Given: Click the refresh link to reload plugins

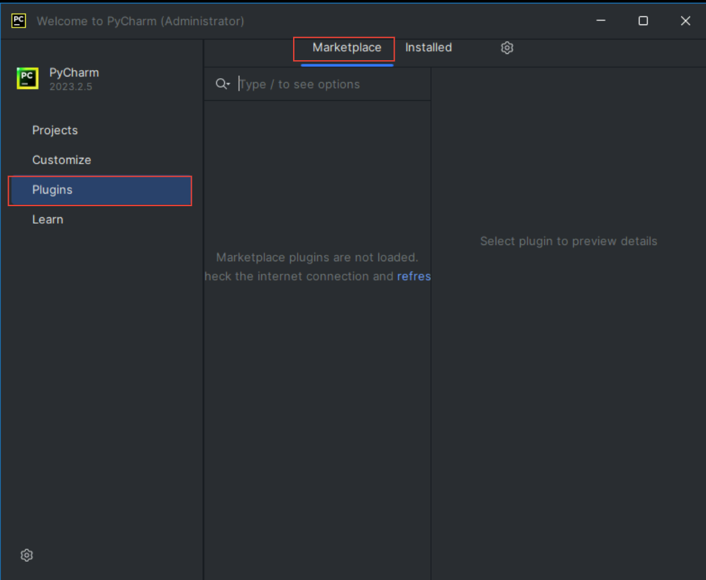Looking at the screenshot, I should 414,276.
